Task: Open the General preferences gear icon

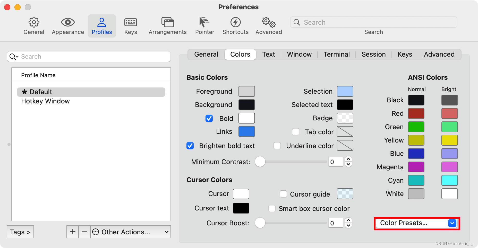Action: click(34, 22)
